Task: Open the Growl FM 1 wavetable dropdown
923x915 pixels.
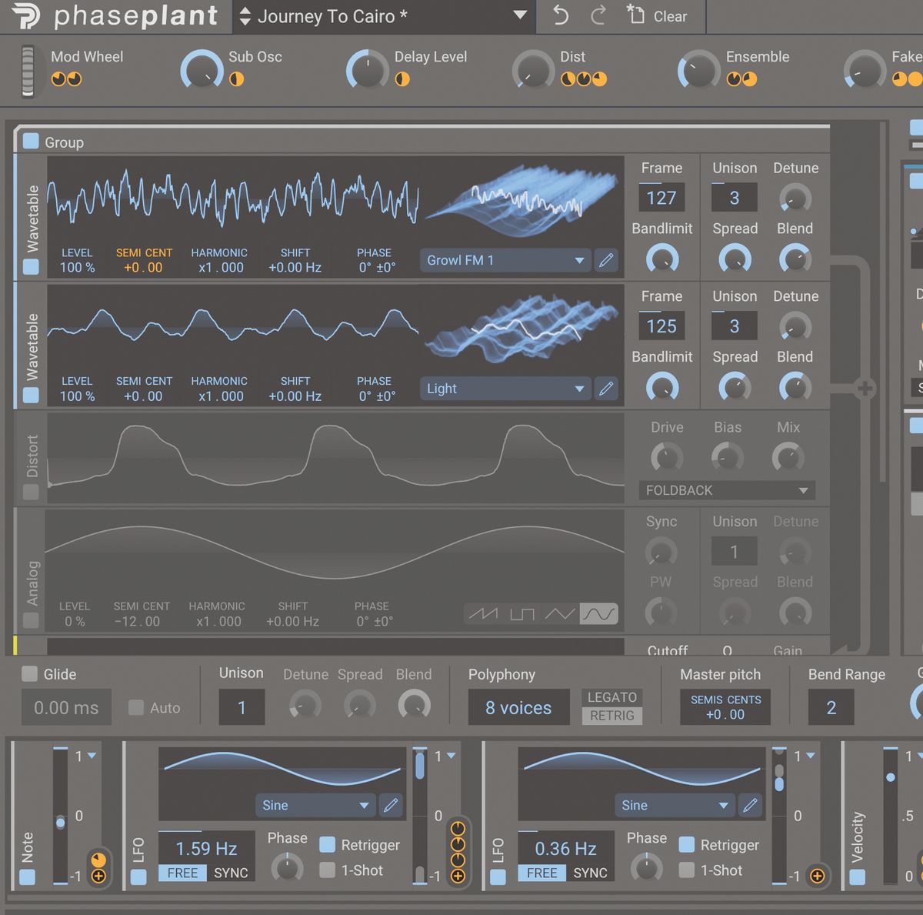Action: pos(504,260)
